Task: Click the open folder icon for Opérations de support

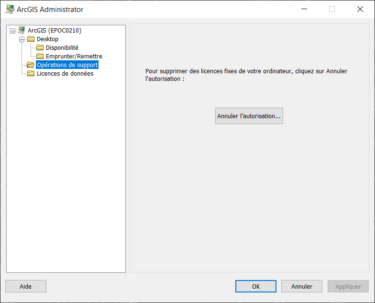Action: click(31, 65)
